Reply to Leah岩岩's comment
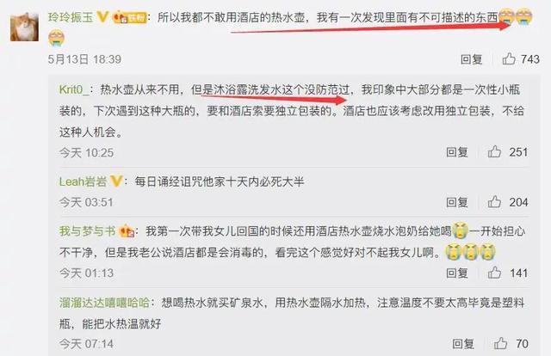551x356 pixels. (457, 202)
